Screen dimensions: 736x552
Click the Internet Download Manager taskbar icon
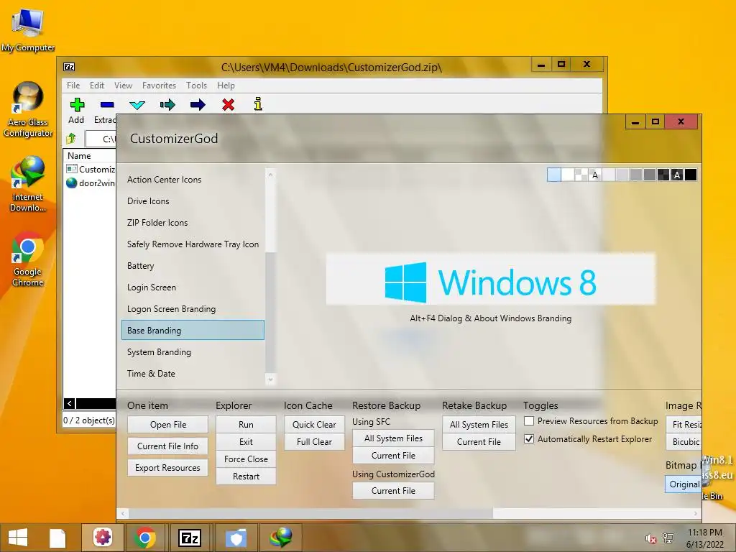click(x=281, y=538)
